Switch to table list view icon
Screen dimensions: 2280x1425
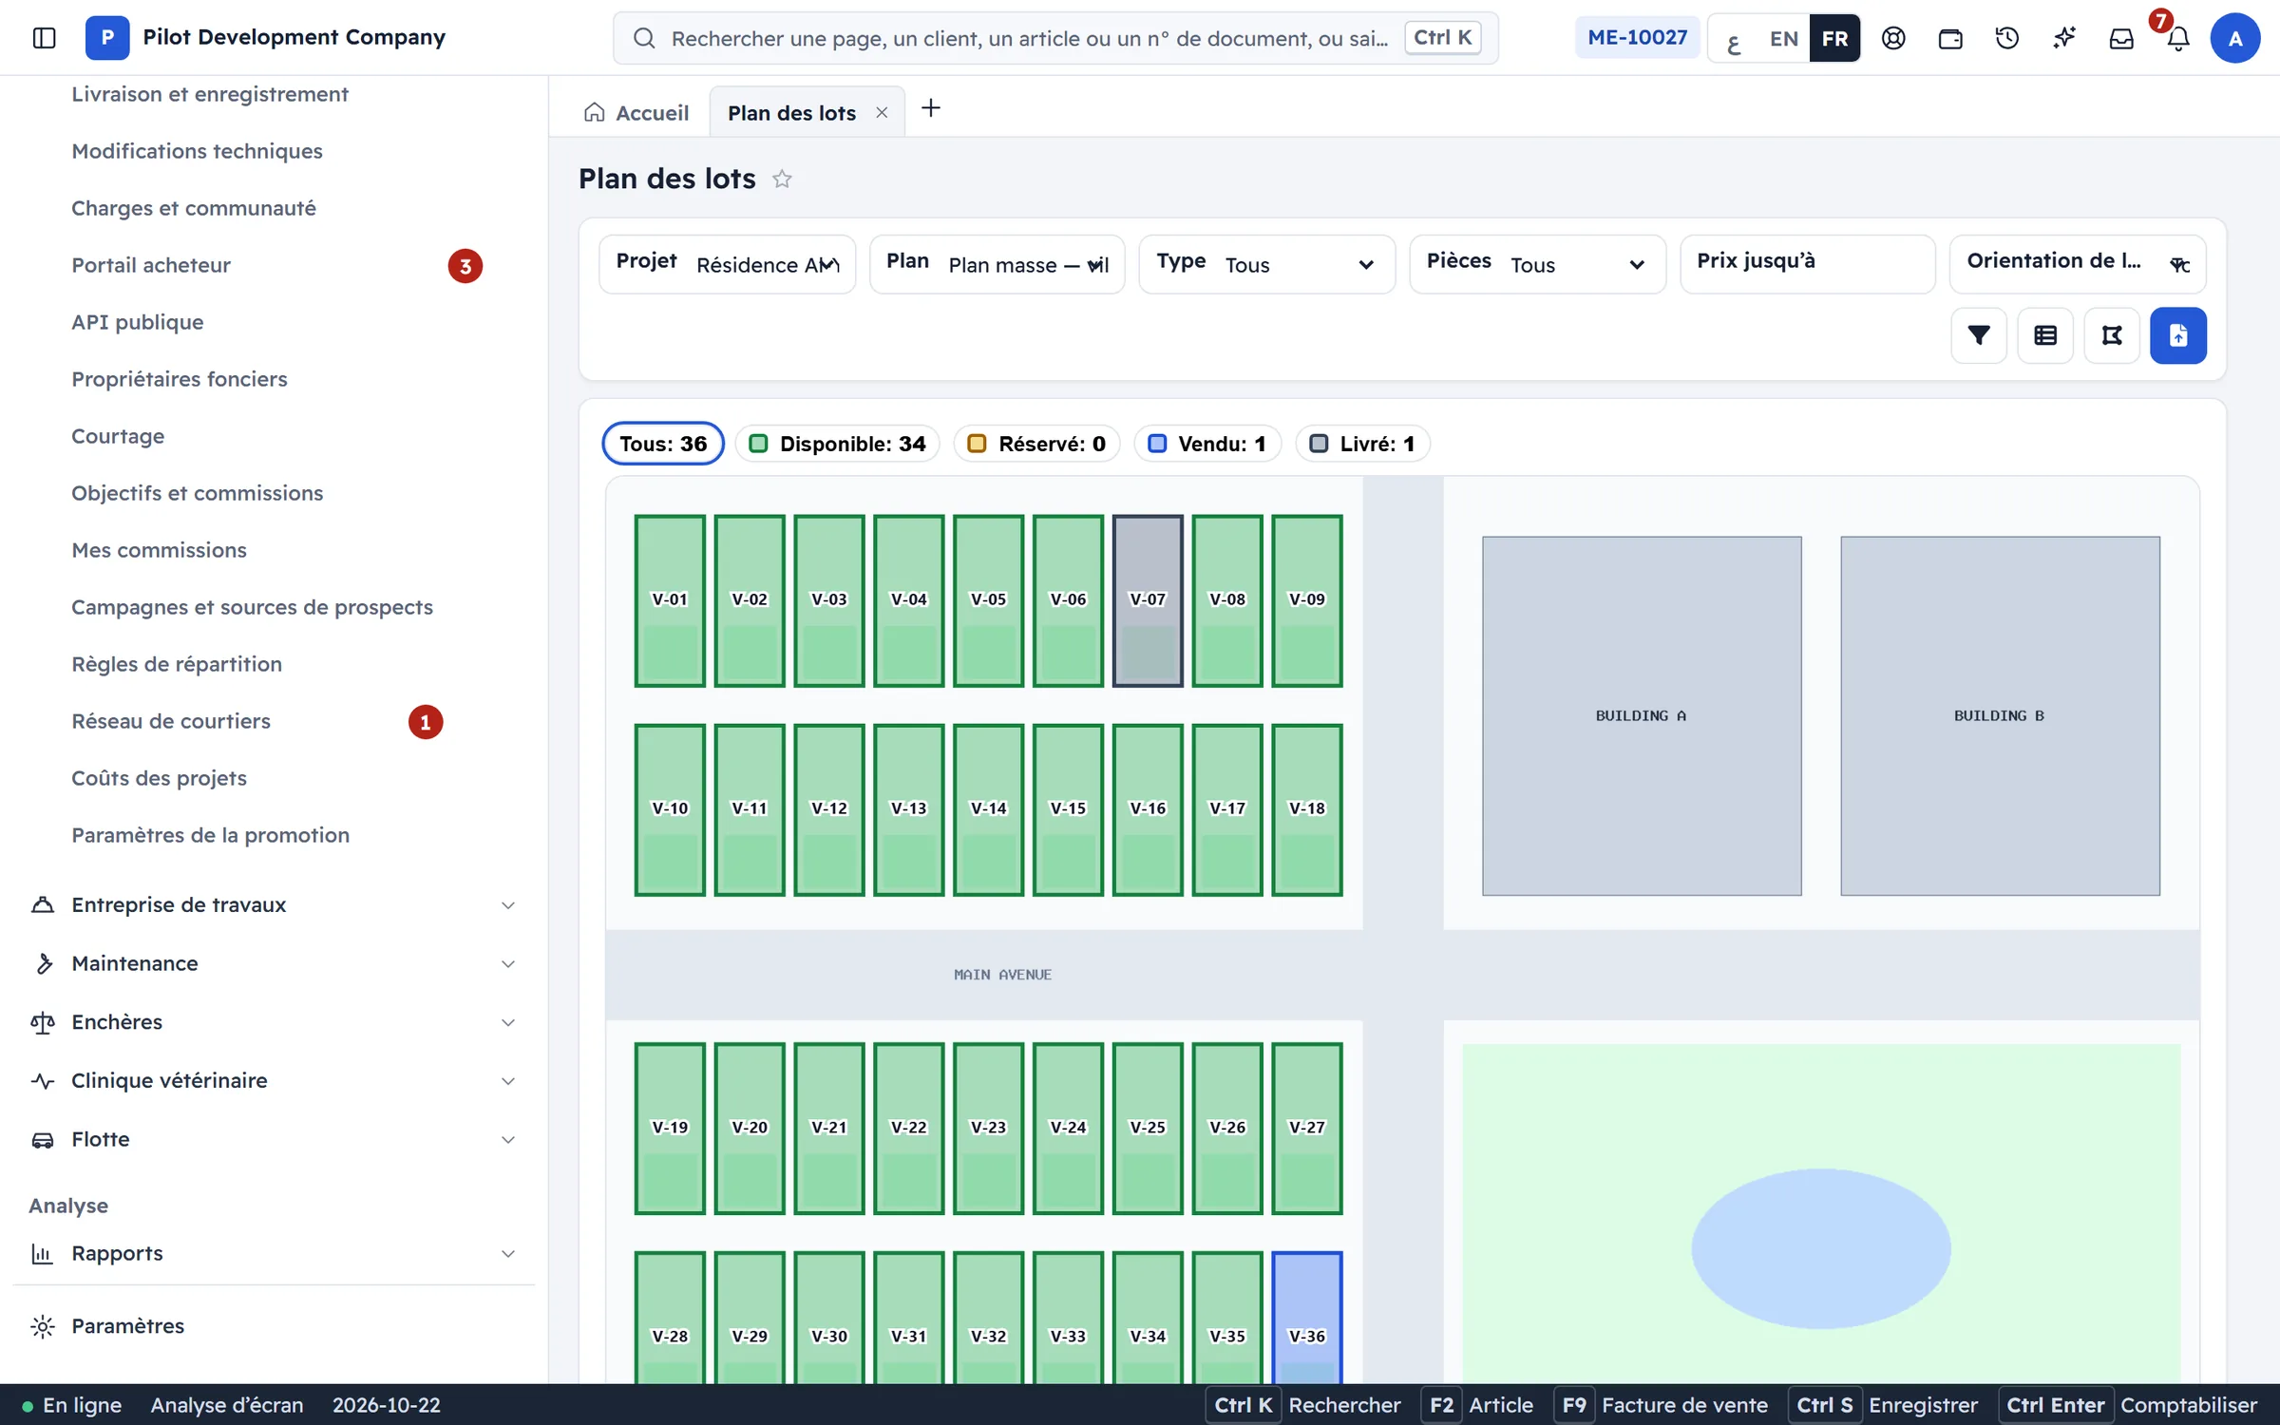pos(2045,335)
